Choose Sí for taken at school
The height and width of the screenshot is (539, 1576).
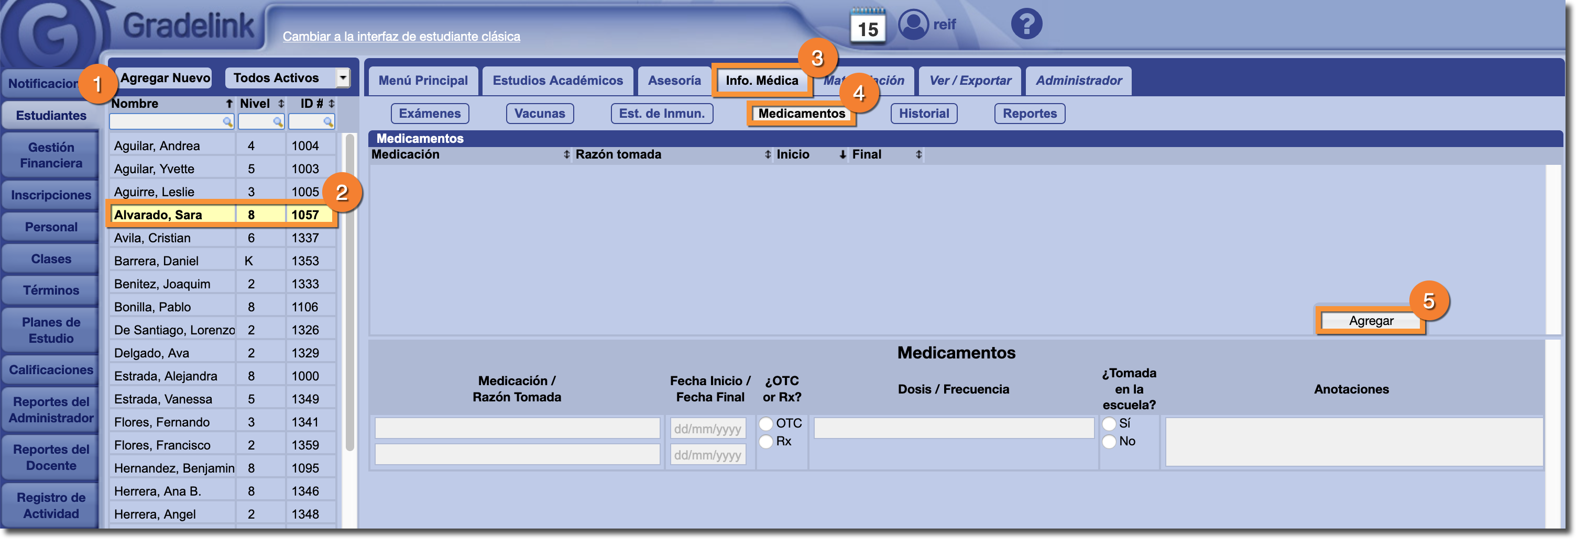tap(1109, 423)
